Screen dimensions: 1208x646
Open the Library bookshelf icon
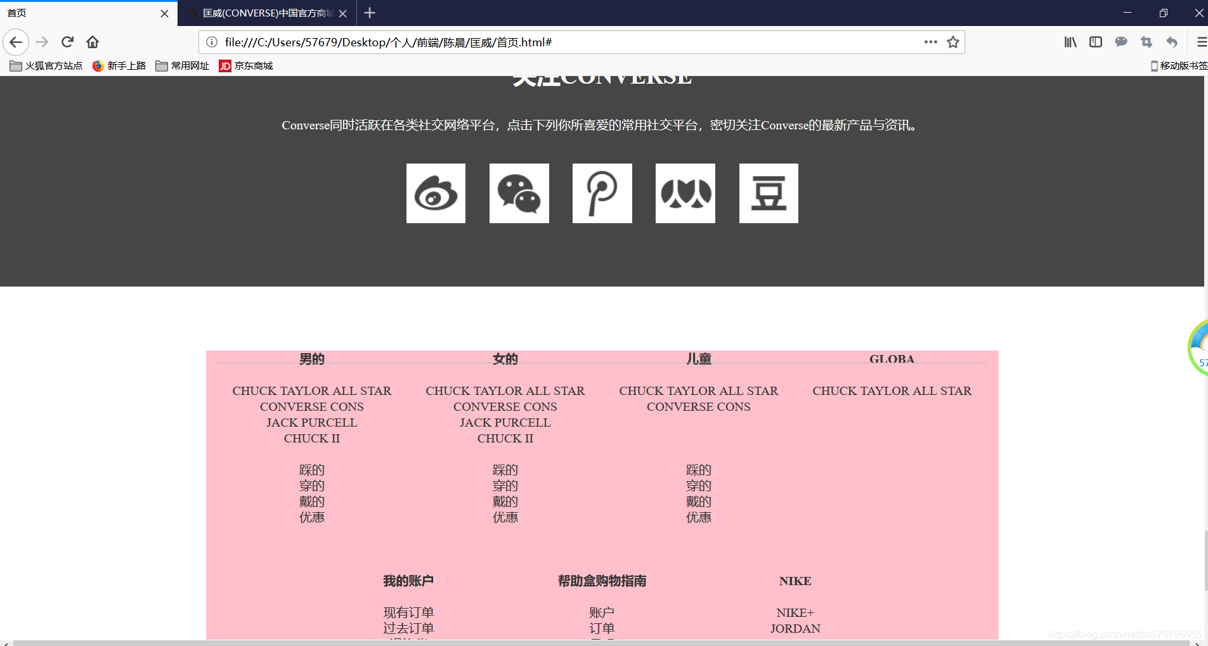click(x=1070, y=42)
